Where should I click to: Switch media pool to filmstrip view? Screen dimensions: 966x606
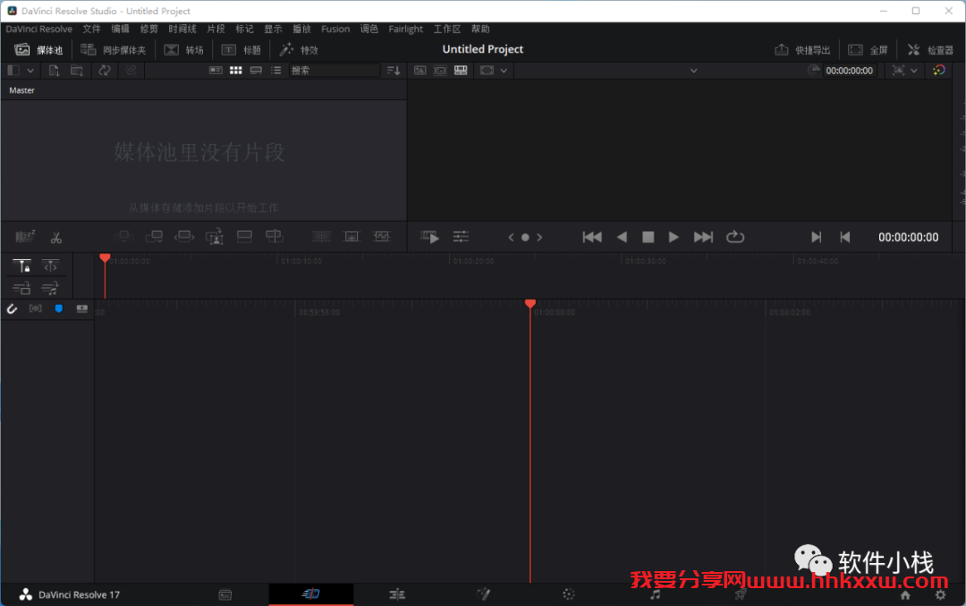[x=256, y=71]
